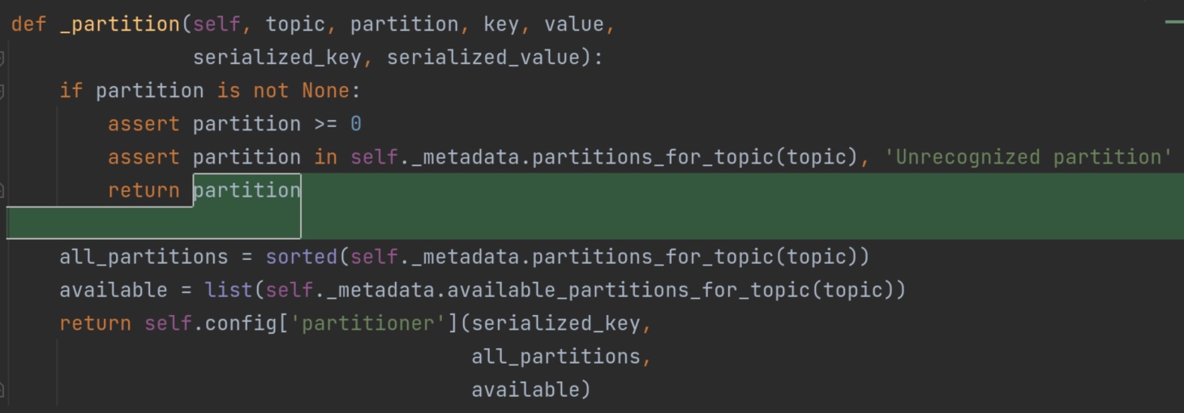1184x413 pixels.
Task: Place the cursor on 'Unrecognized partition' string
Action: tap(1028, 157)
